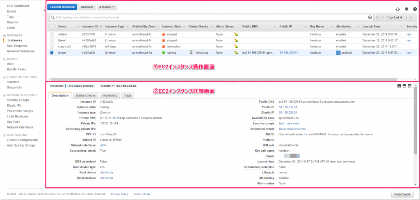Image resolution: width=420 pixels, height=200 pixels.
Task: Click the No scheduled events link
Action: pyautogui.click(x=292, y=129)
